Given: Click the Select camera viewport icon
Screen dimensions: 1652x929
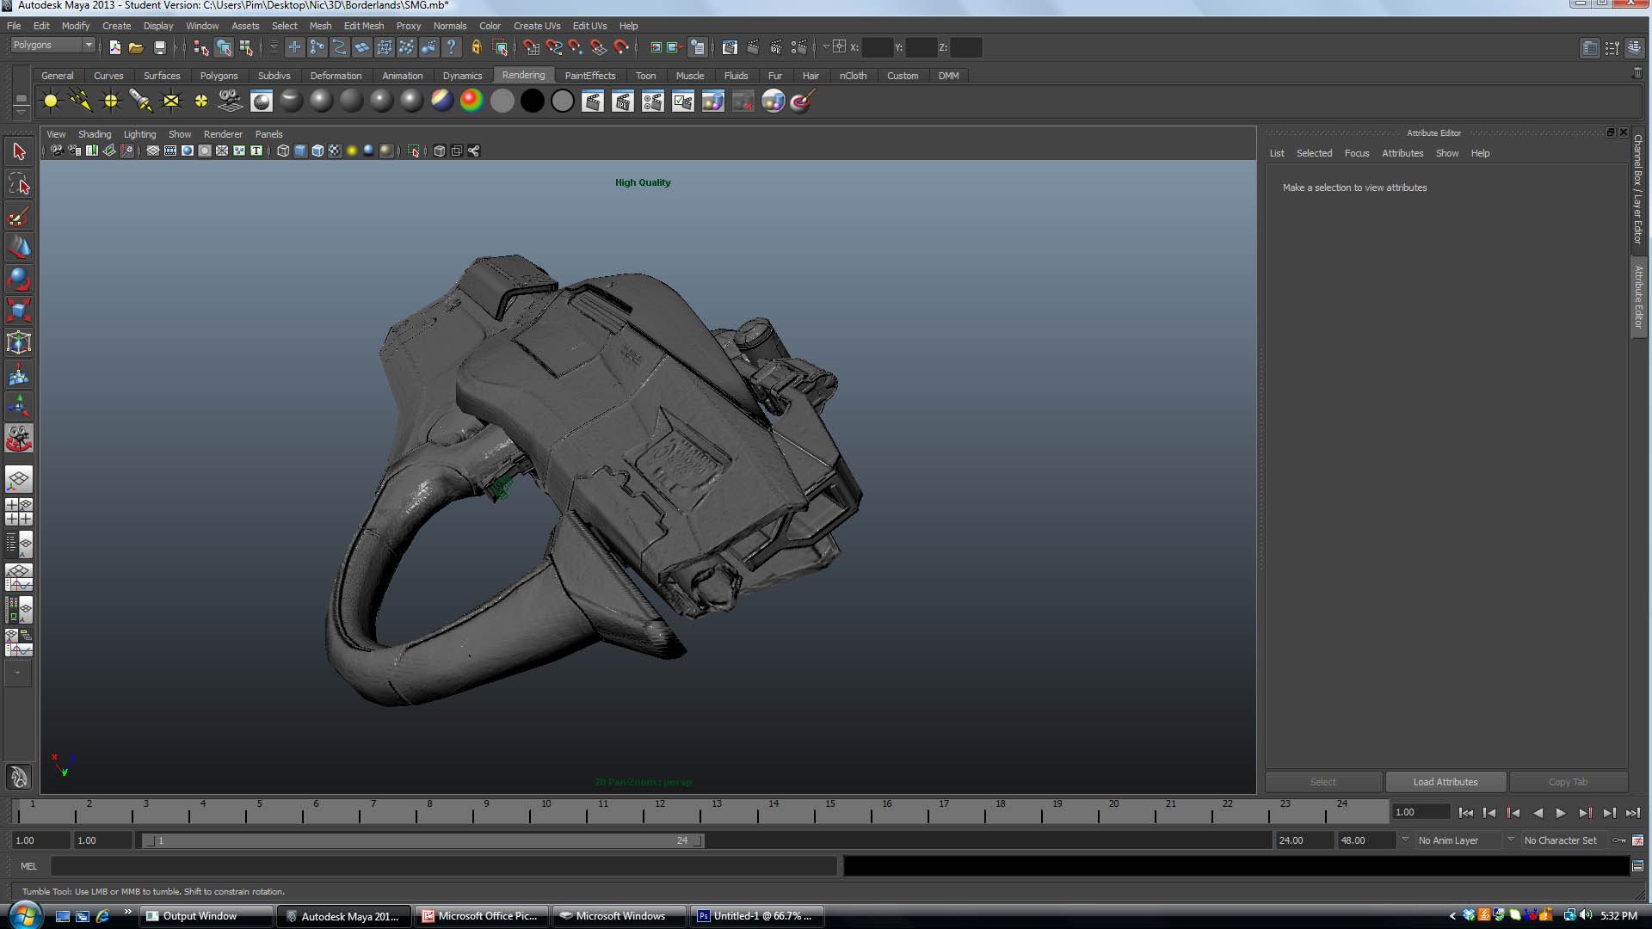Looking at the screenshot, I should [57, 151].
